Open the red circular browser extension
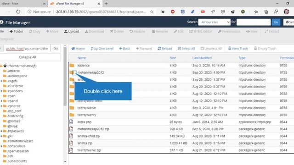 tap(173, 11)
